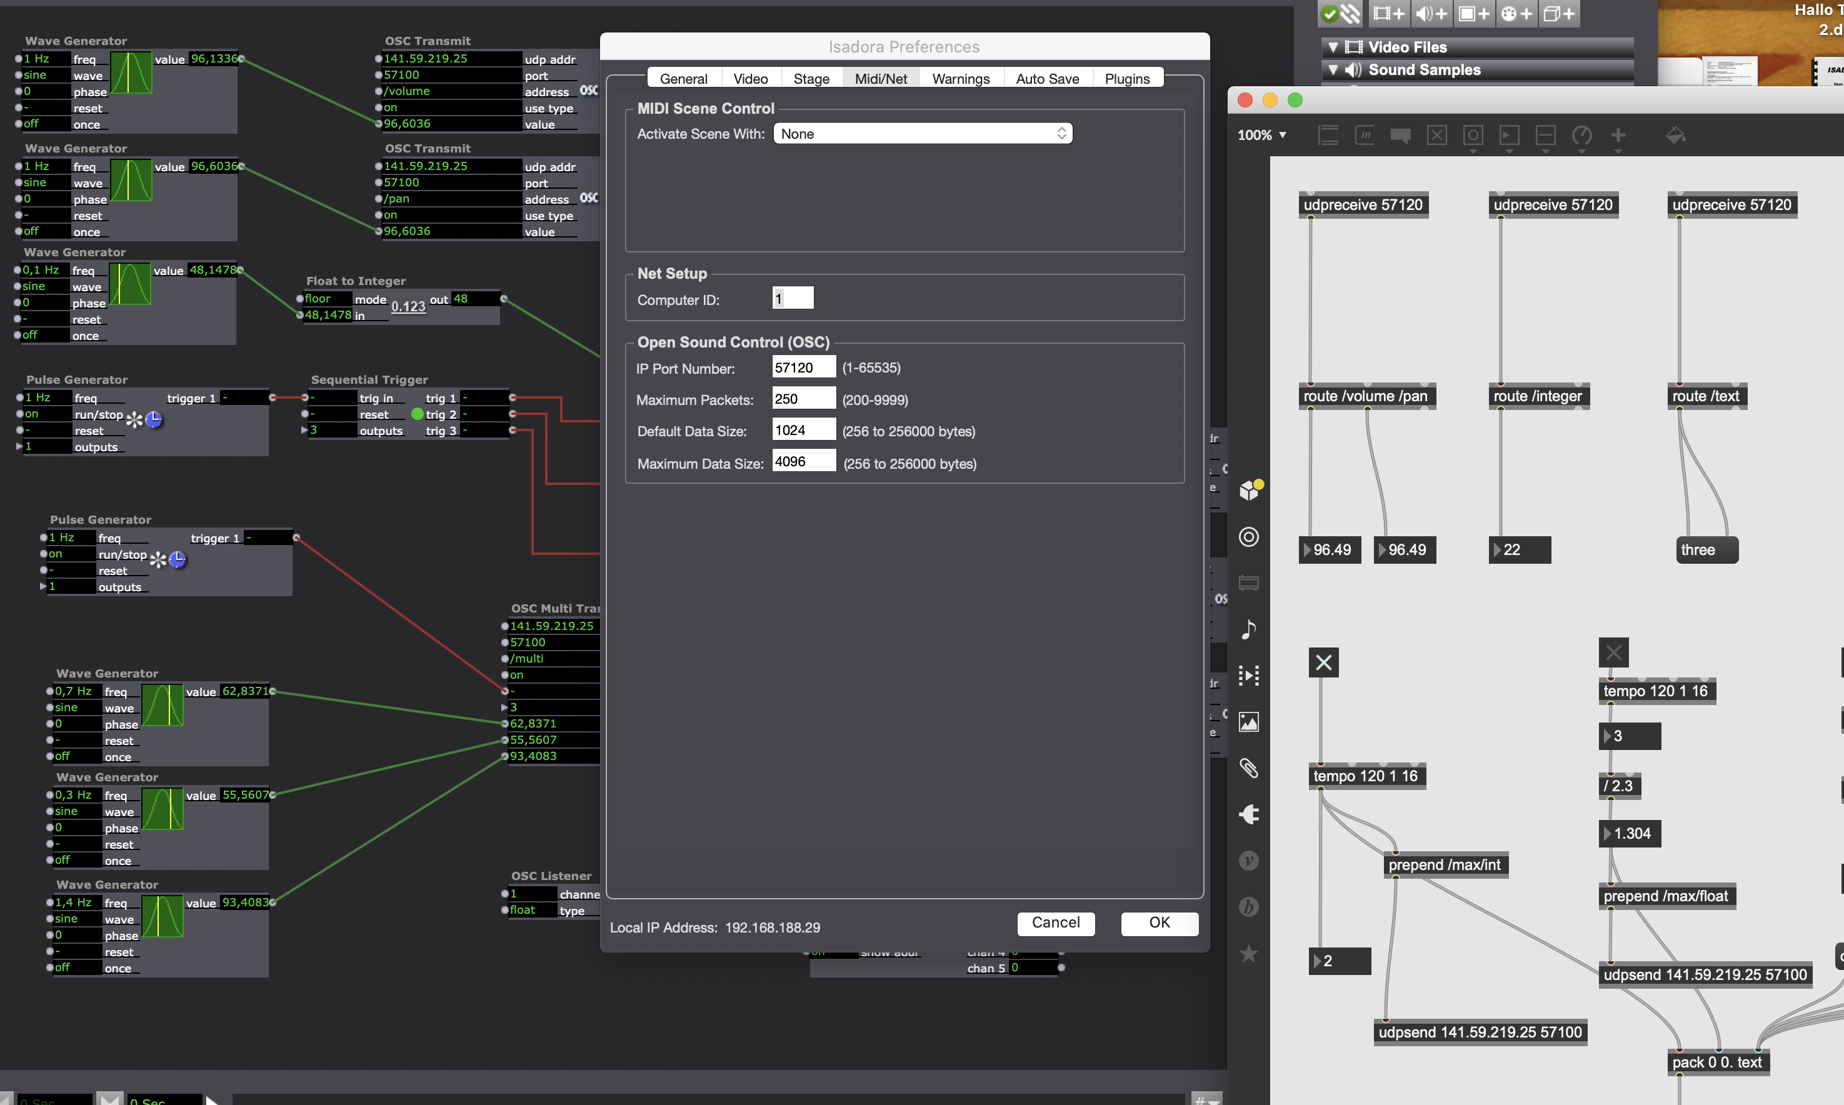The width and height of the screenshot is (1844, 1105).
Task: Open the Max package browser cube icon
Action: [1250, 490]
